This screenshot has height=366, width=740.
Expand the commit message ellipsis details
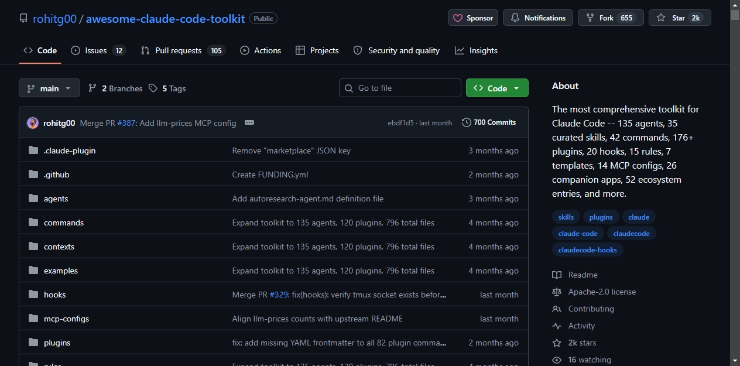(249, 123)
